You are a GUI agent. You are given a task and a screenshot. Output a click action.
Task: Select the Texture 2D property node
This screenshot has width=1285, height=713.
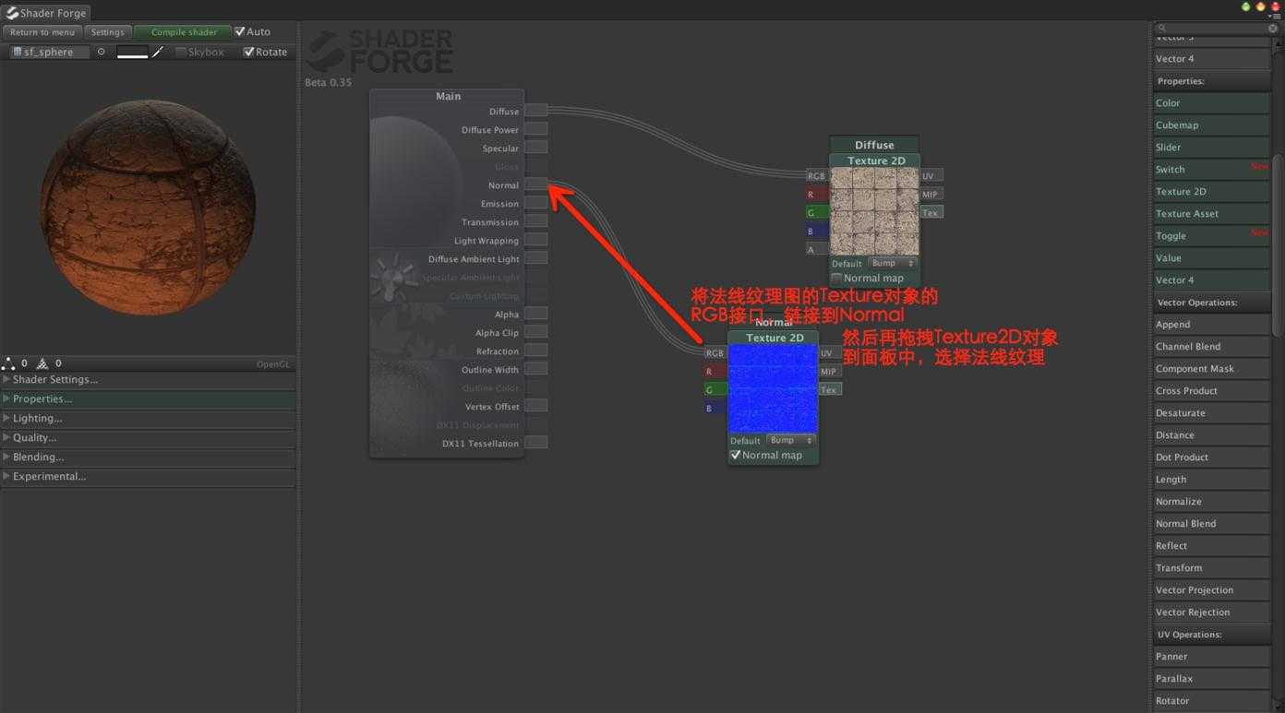[1211, 192]
